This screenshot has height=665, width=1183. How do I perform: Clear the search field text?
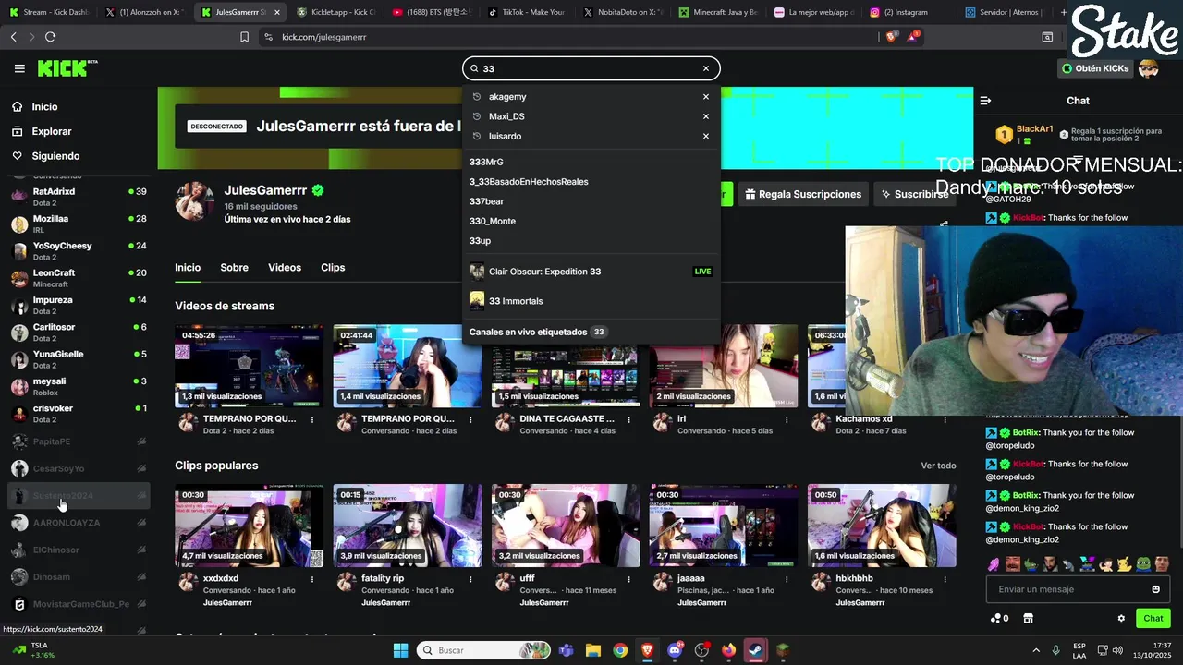[706, 68]
